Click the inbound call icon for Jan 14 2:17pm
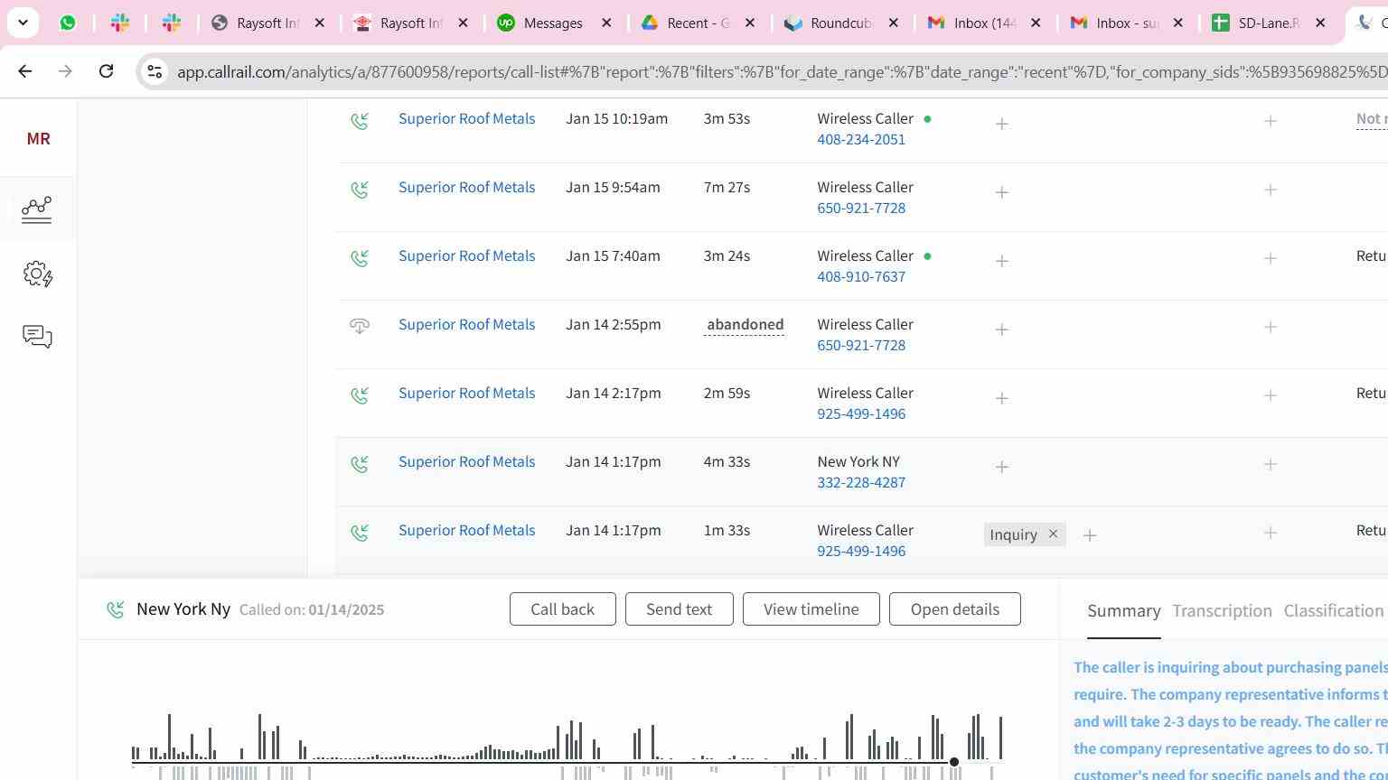The width and height of the screenshot is (1388, 780). [x=360, y=395]
